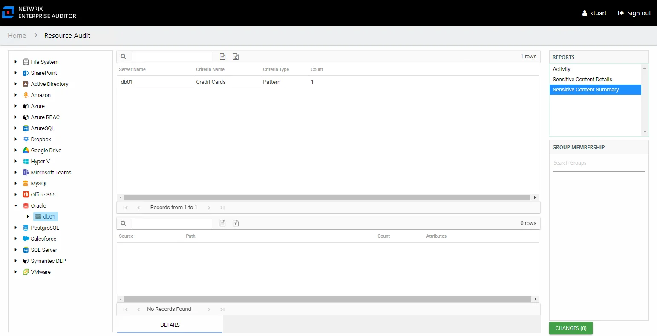Click upper grid horizontal scrollbar

pyautogui.click(x=327, y=197)
